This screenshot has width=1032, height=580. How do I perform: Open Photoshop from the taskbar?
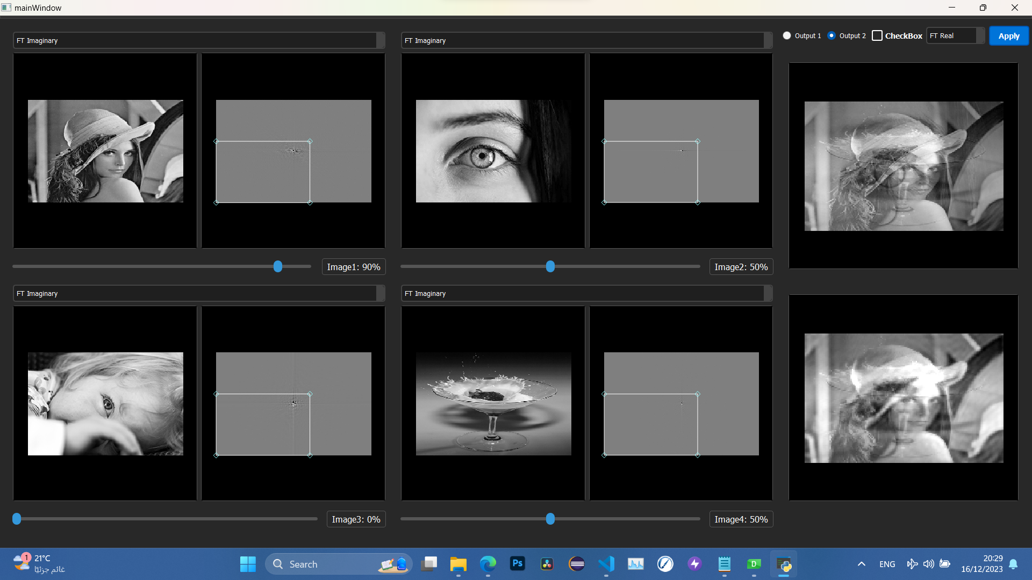517,564
